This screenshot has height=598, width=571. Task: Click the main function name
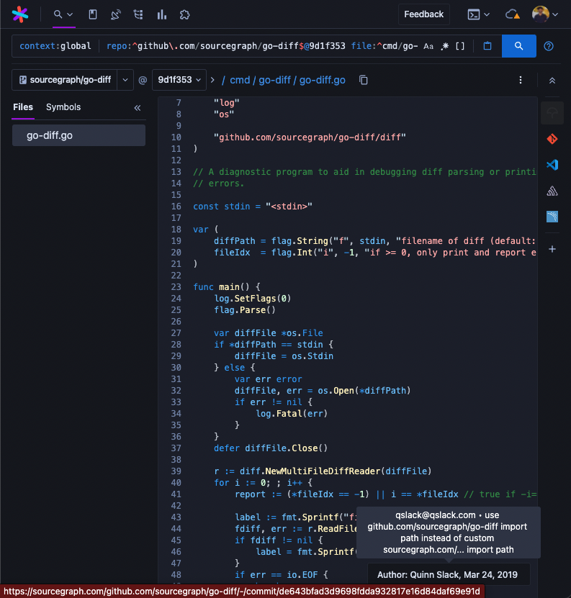pyautogui.click(x=229, y=287)
